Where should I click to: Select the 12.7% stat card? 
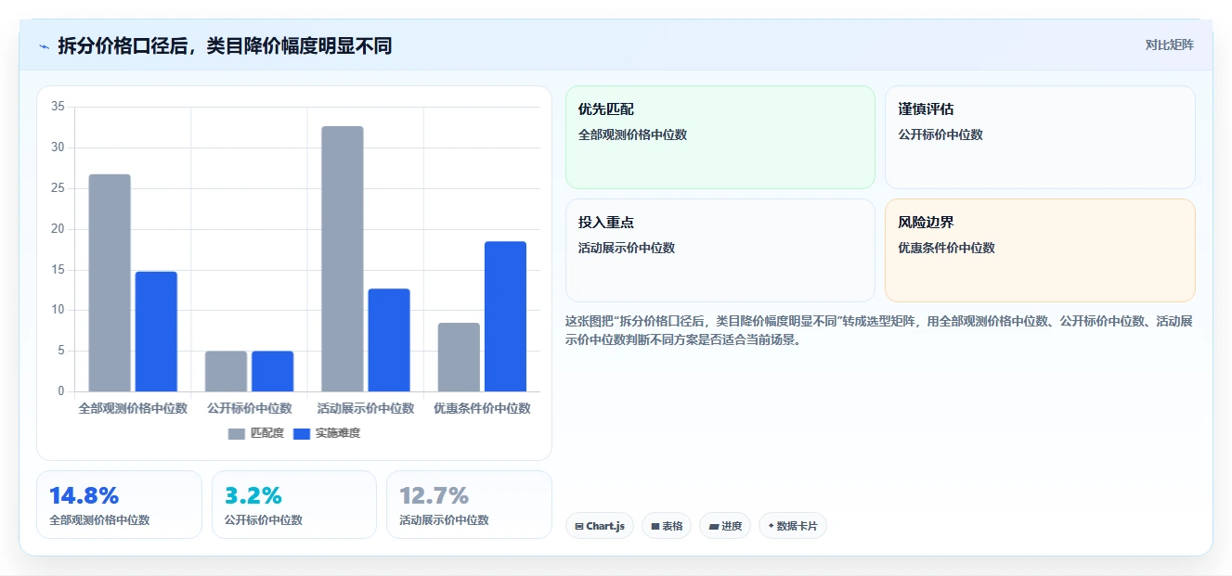tap(469, 505)
